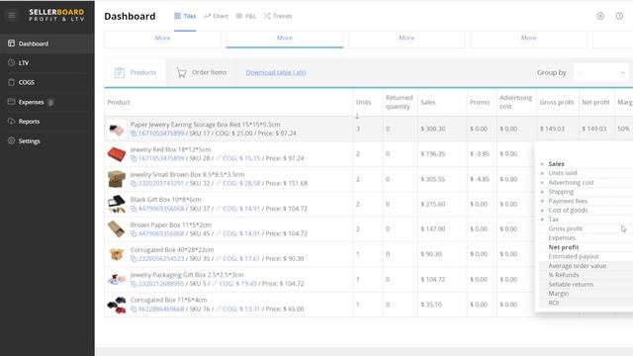Open product ID 4622886469668 link

tap(161, 310)
